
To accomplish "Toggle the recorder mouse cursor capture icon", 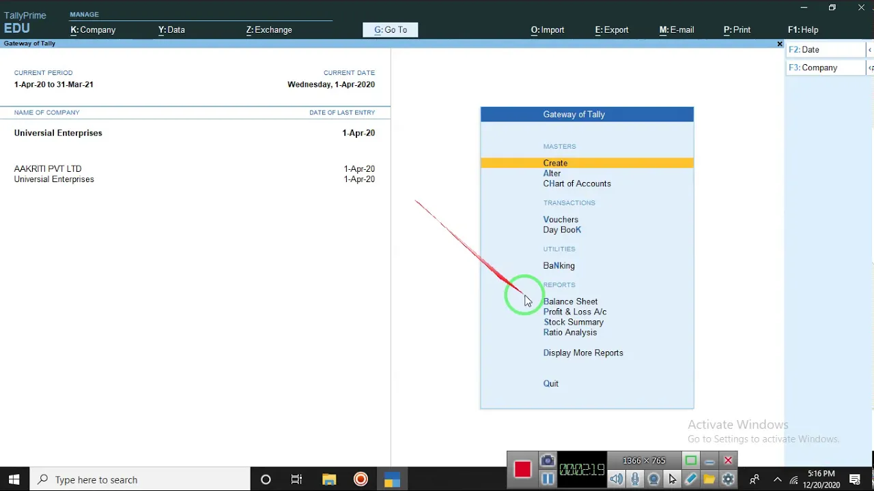I will (672, 479).
